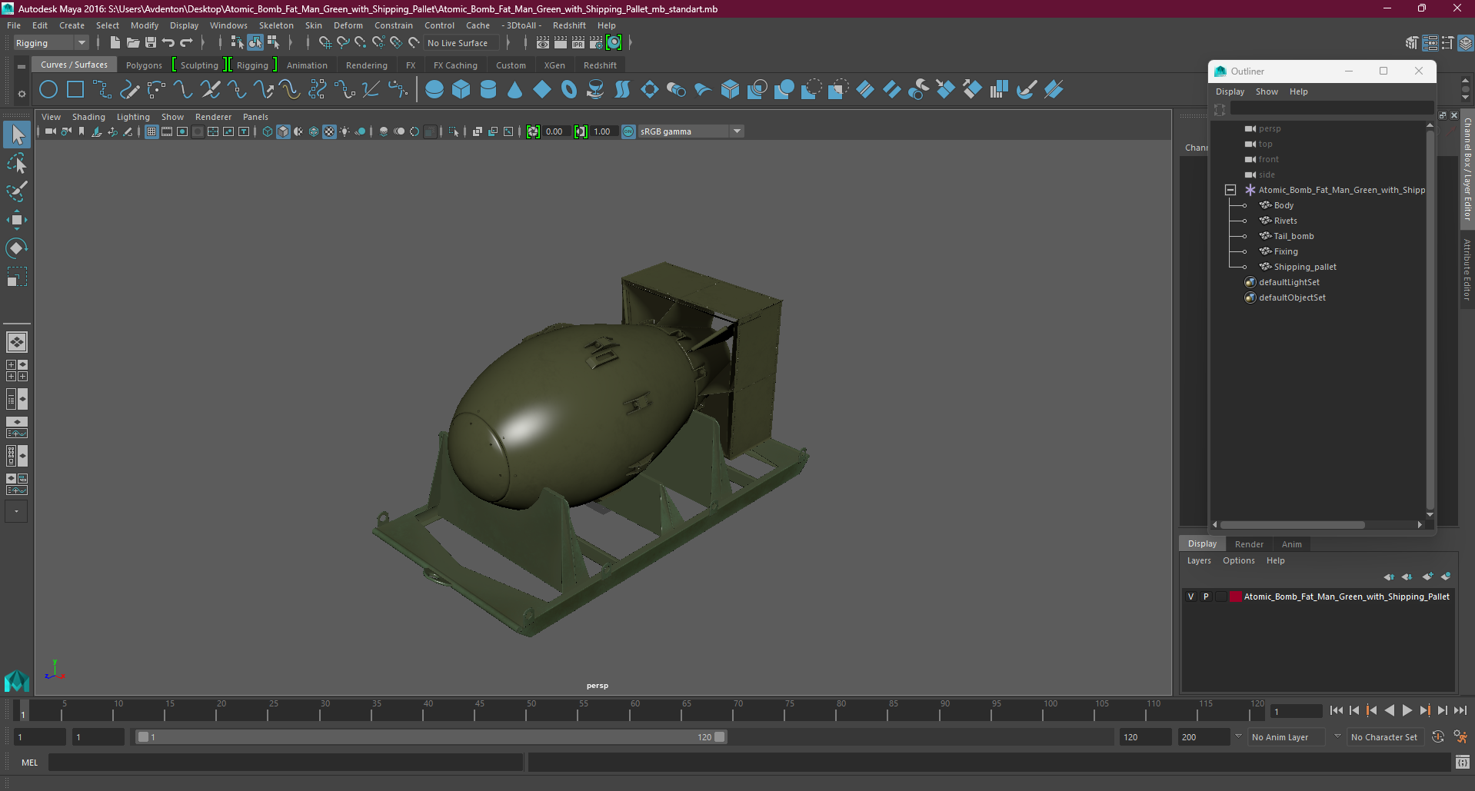This screenshot has width=1475, height=791.
Task: Toggle Auto Keyframe button
Action: 1438,737
